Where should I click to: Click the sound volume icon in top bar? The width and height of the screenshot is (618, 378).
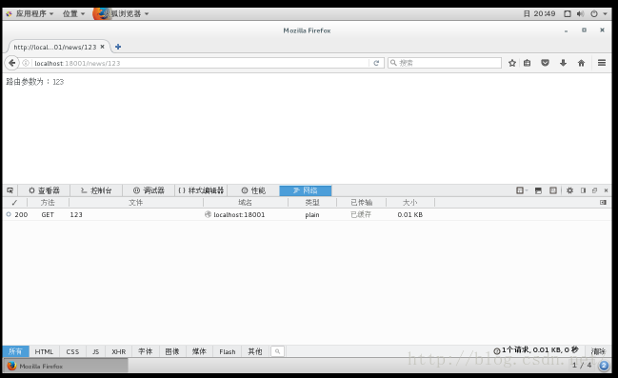pos(580,13)
